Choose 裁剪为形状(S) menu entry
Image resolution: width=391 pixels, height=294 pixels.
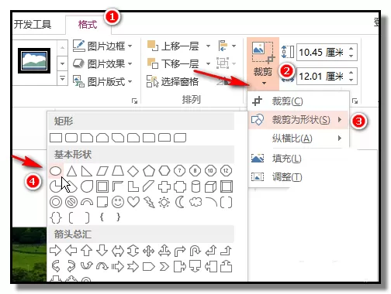pos(298,120)
